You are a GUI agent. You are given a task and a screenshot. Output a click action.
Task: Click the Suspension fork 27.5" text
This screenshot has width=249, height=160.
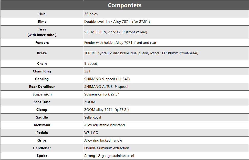coord(101,94)
